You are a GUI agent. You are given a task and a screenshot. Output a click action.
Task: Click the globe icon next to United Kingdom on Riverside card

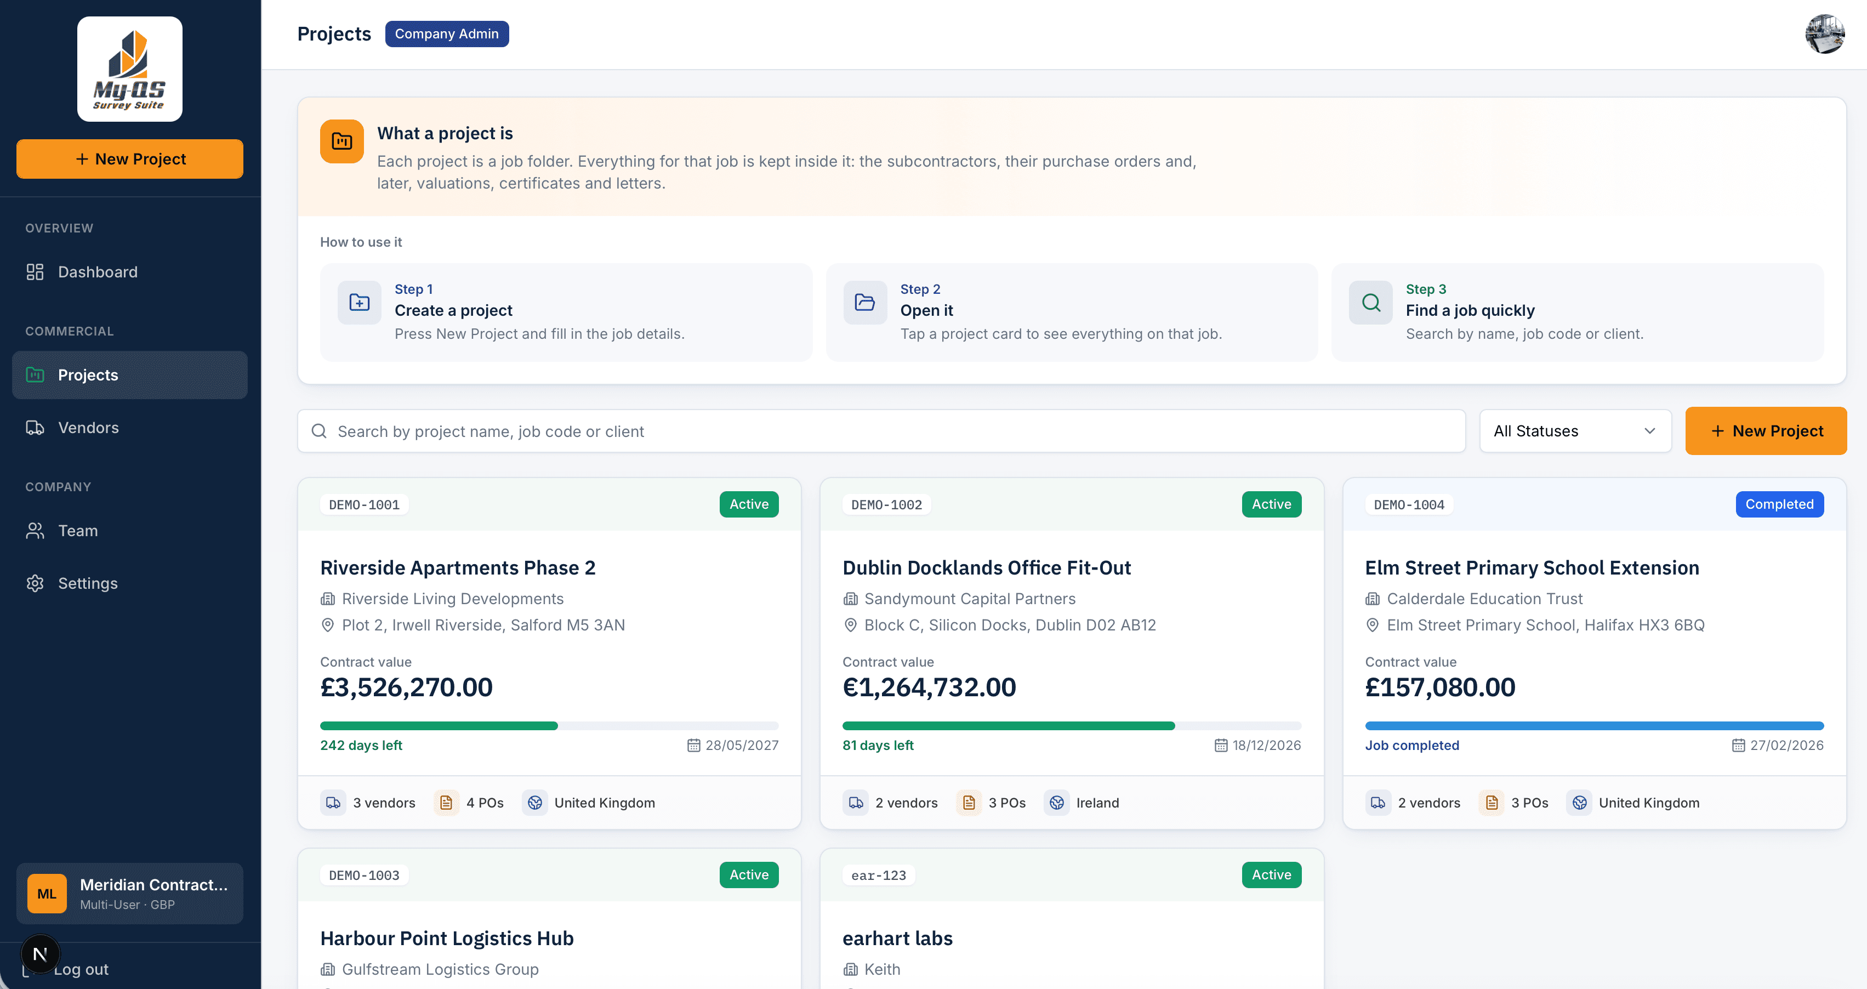point(535,803)
